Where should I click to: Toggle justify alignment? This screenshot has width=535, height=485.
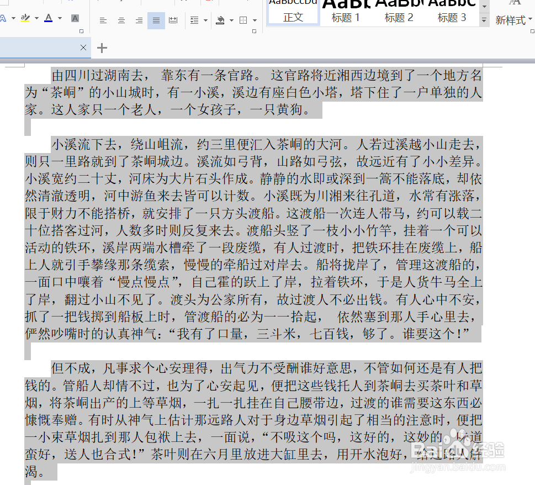tap(156, 20)
